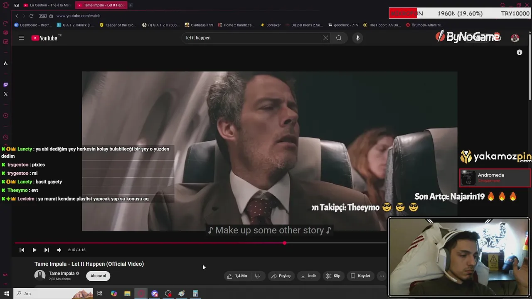Open the Tame Impala channel avatar
532x299 pixels.
coord(40,275)
